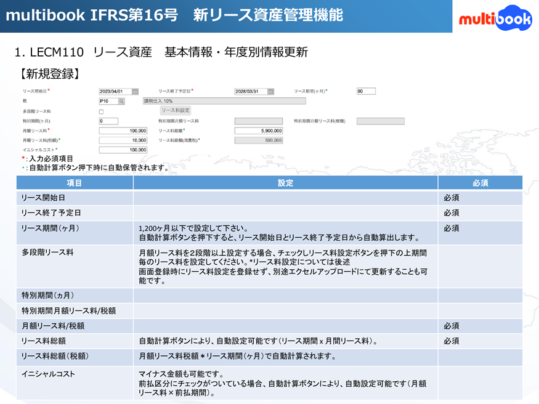Image resolution: width=539 pixels, height=404 pixels.
Task: Click the 課税仕入 10% description field
Action: click(x=224, y=101)
